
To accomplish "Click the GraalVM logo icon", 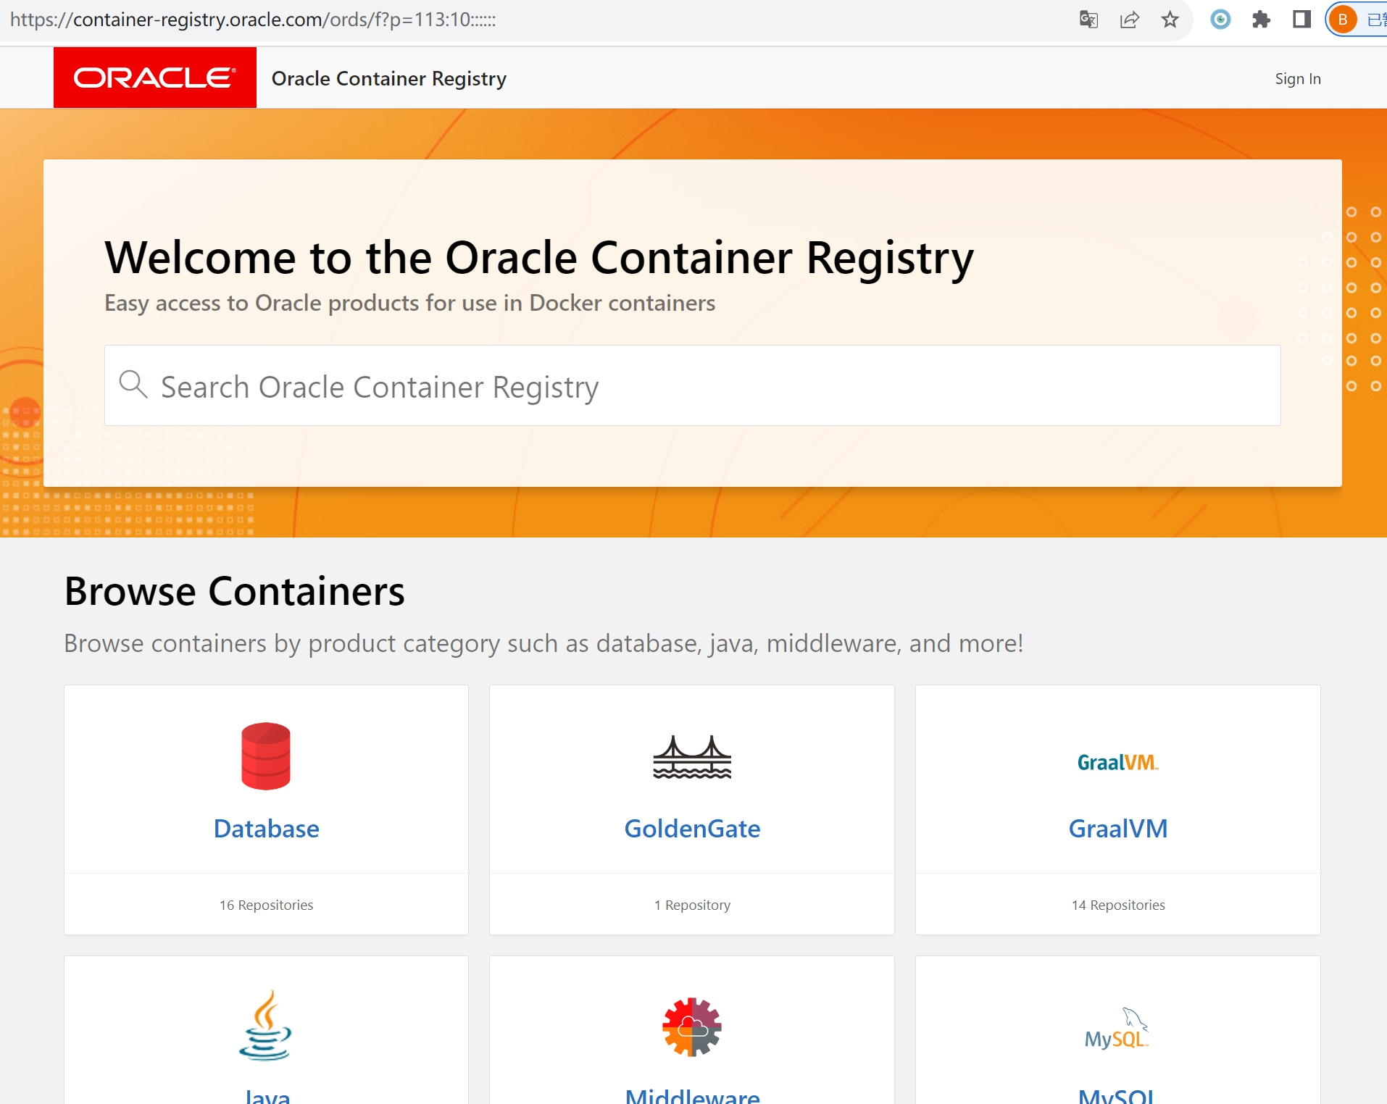I will pos(1117,763).
